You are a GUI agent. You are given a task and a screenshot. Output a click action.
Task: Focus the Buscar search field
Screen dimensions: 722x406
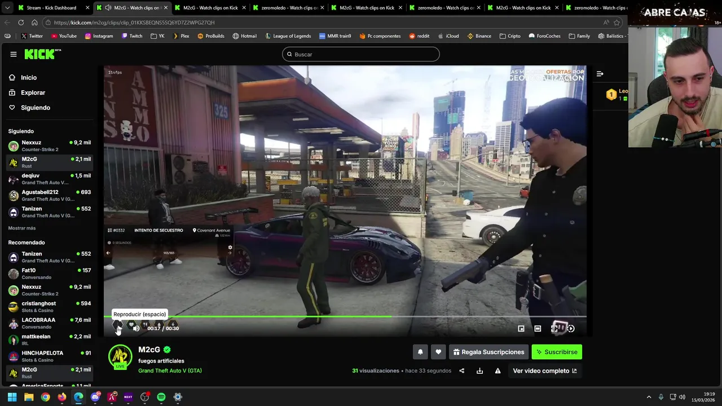pos(361,54)
